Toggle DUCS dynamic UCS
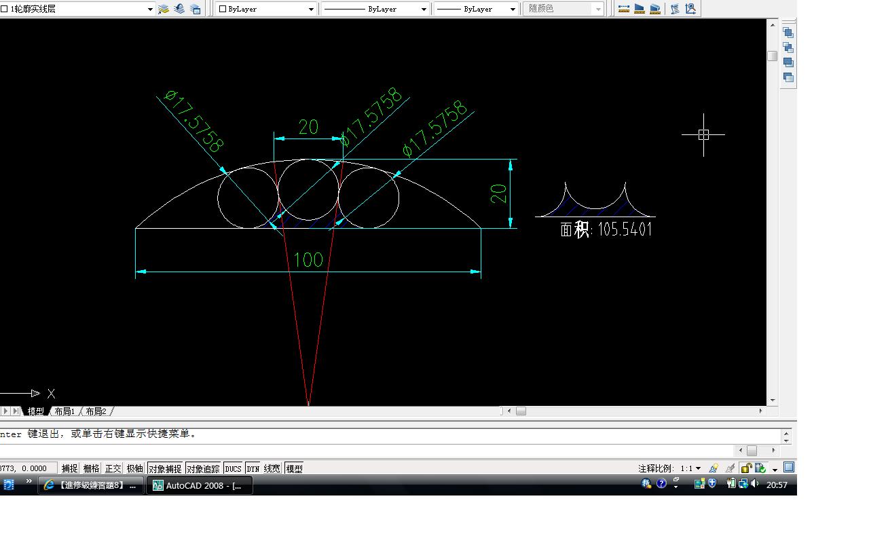 [233, 468]
